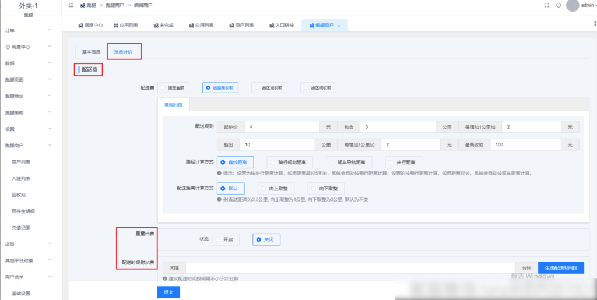Click the info icon before the 提示 hint
The width and height of the screenshot is (597, 300).
[x=219, y=173]
